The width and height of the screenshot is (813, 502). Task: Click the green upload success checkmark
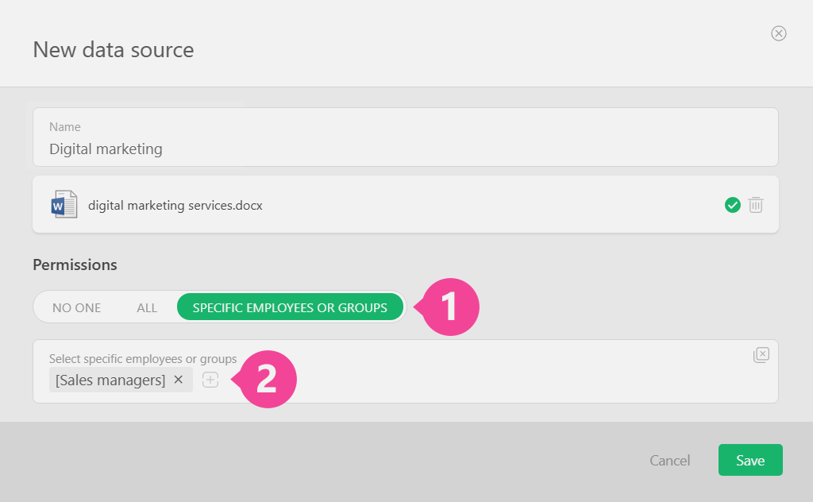[732, 205]
